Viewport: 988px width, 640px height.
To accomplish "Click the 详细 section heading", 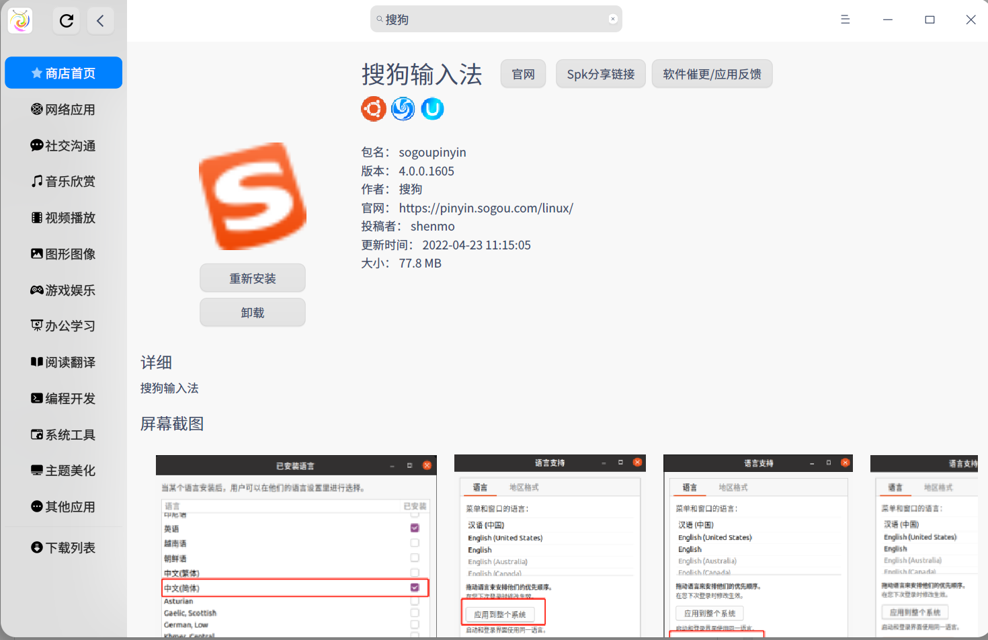I will [x=156, y=362].
